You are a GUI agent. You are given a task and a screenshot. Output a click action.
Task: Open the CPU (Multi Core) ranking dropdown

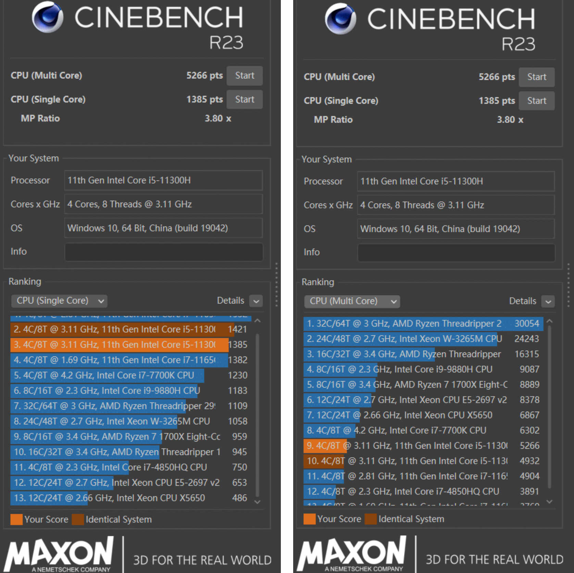[352, 301]
